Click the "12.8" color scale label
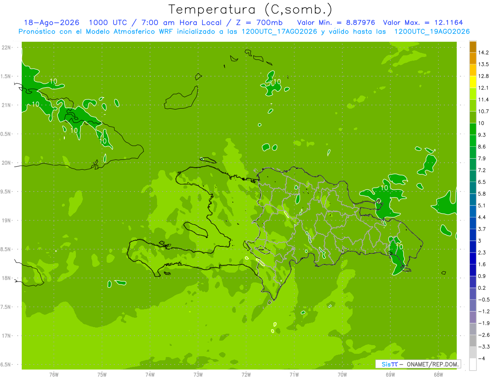 (484, 76)
